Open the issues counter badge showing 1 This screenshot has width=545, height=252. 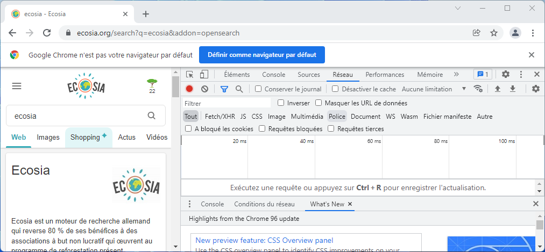pos(483,74)
